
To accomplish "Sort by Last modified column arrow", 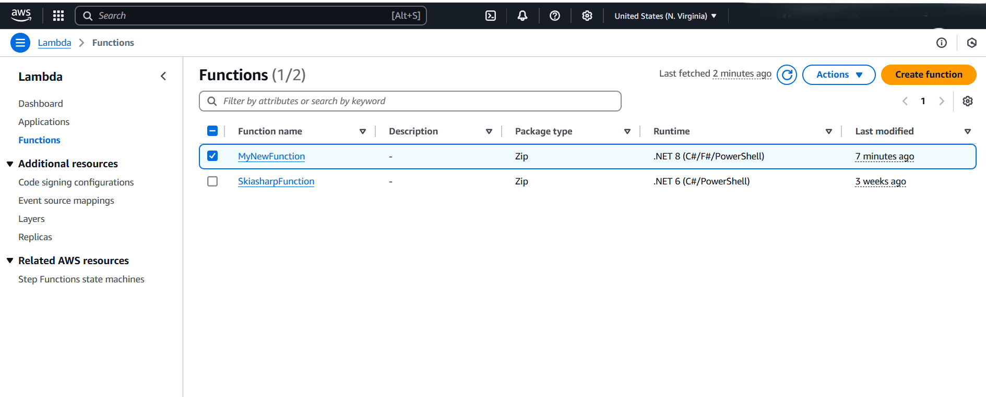I will 968,131.
